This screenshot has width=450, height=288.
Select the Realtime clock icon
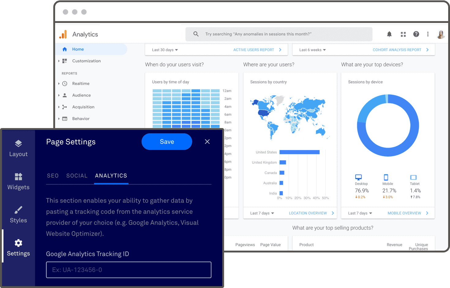point(65,83)
